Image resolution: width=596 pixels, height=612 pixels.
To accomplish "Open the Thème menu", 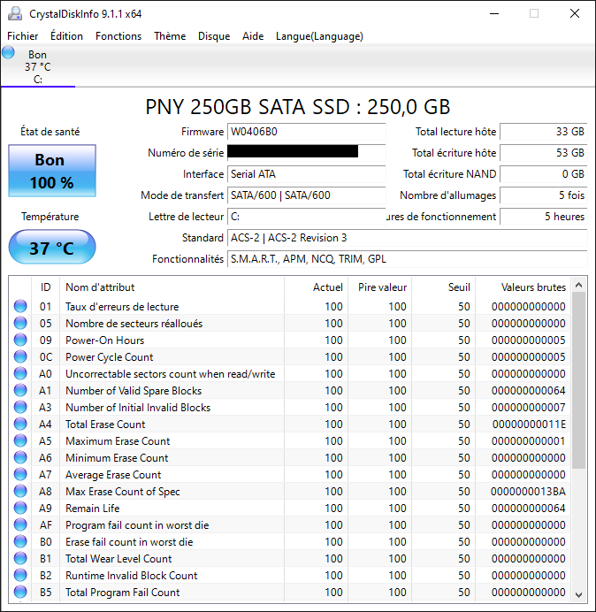I will click(170, 36).
